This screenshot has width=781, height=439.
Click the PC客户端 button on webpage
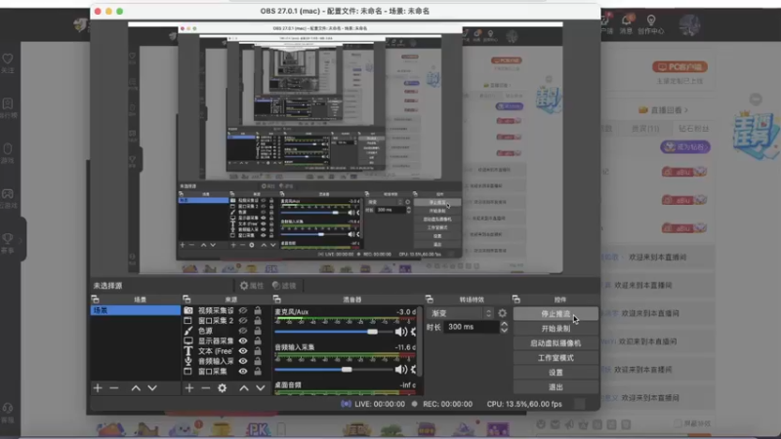click(x=679, y=66)
